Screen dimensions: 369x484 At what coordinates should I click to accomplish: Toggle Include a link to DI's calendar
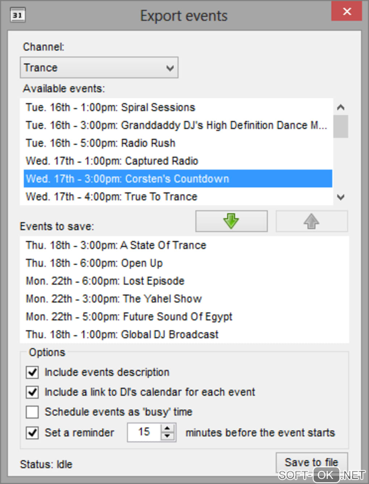33,392
